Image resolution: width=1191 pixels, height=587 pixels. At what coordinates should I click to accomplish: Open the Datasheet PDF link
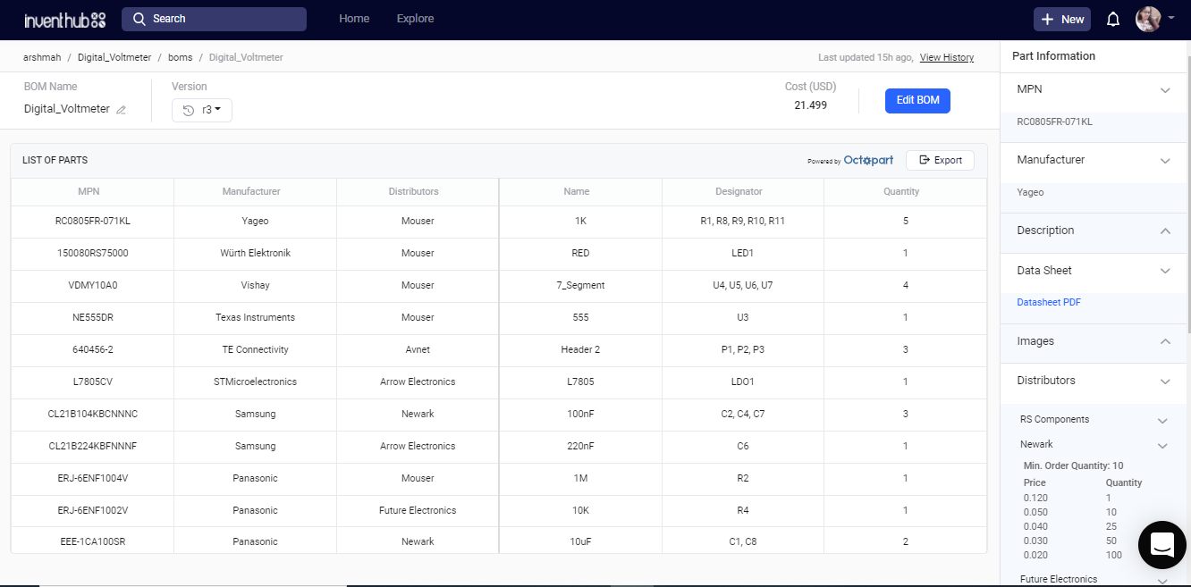(1049, 303)
